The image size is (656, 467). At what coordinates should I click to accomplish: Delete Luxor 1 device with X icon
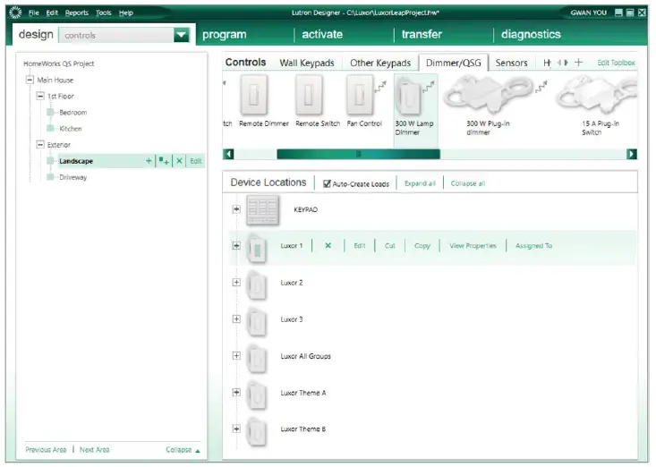(x=328, y=245)
